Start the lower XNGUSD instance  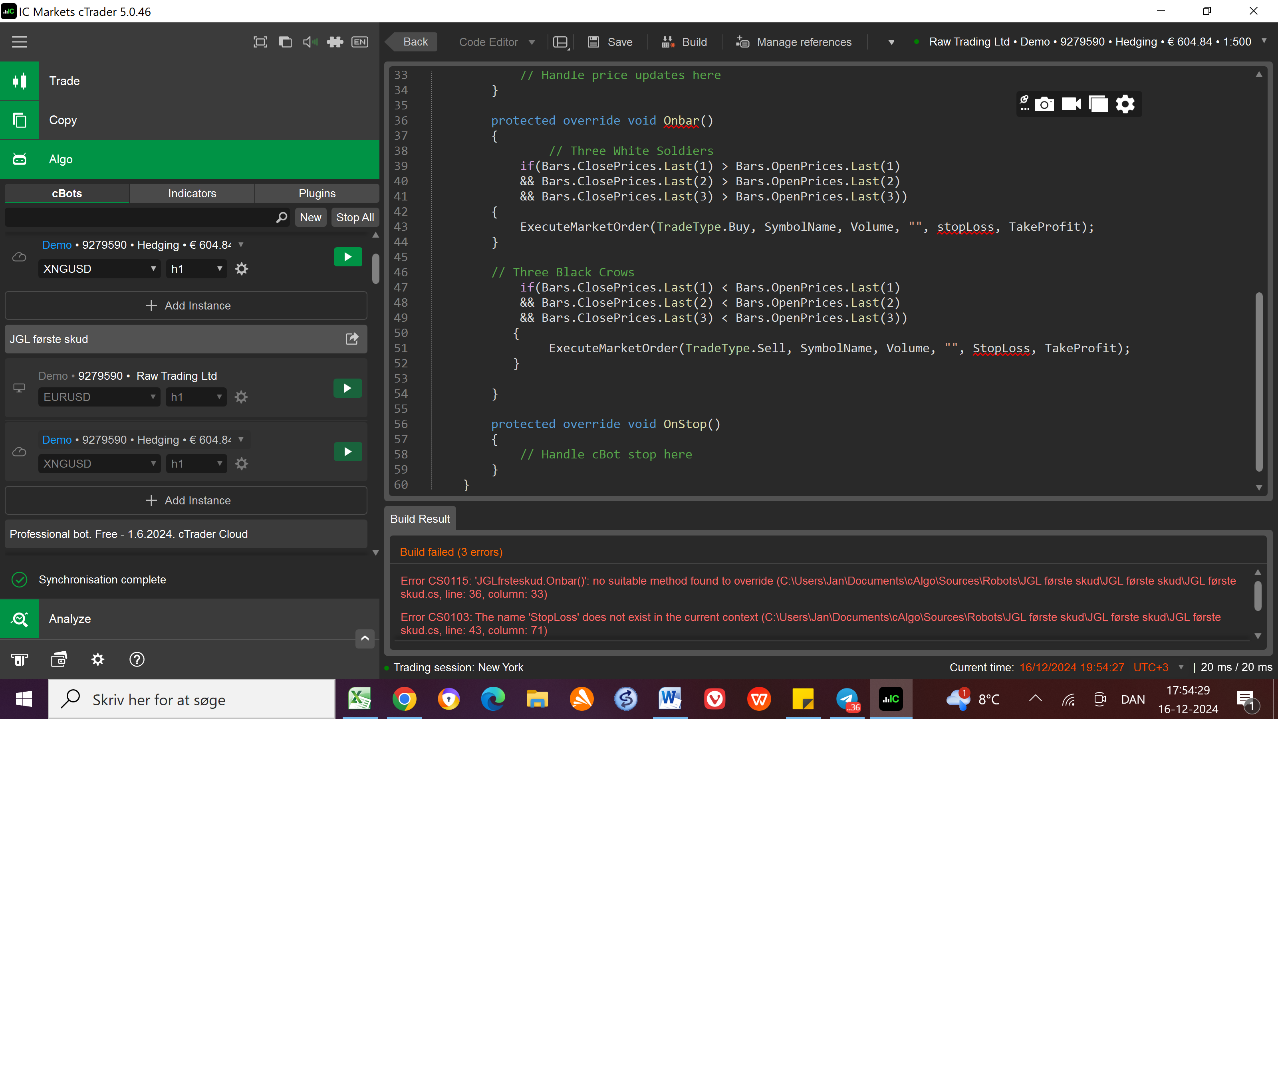348,452
